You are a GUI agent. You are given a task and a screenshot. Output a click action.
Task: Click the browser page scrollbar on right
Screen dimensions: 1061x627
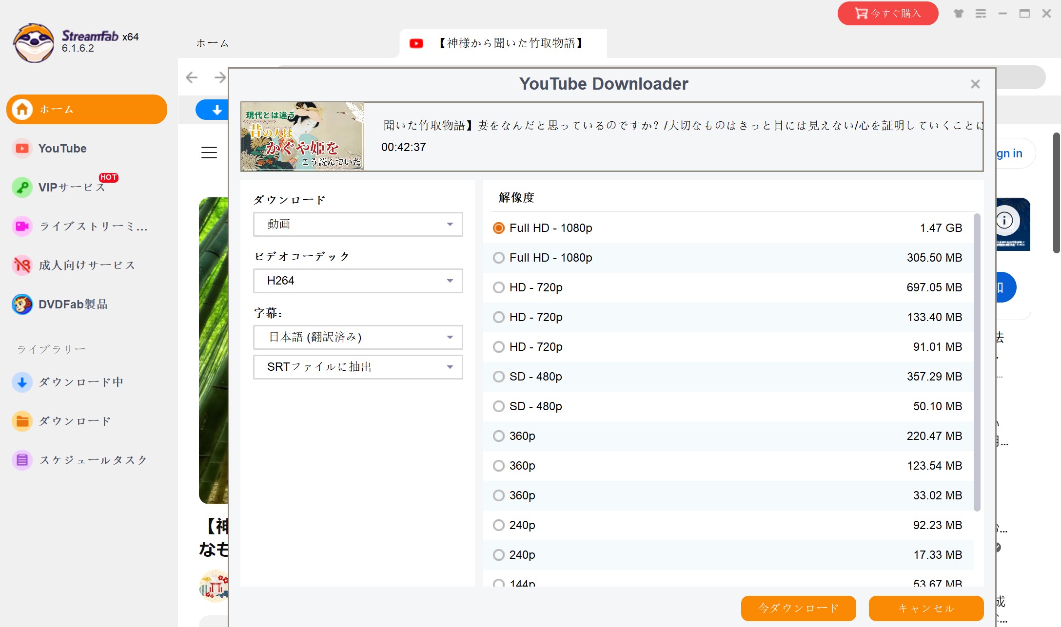1056,192
